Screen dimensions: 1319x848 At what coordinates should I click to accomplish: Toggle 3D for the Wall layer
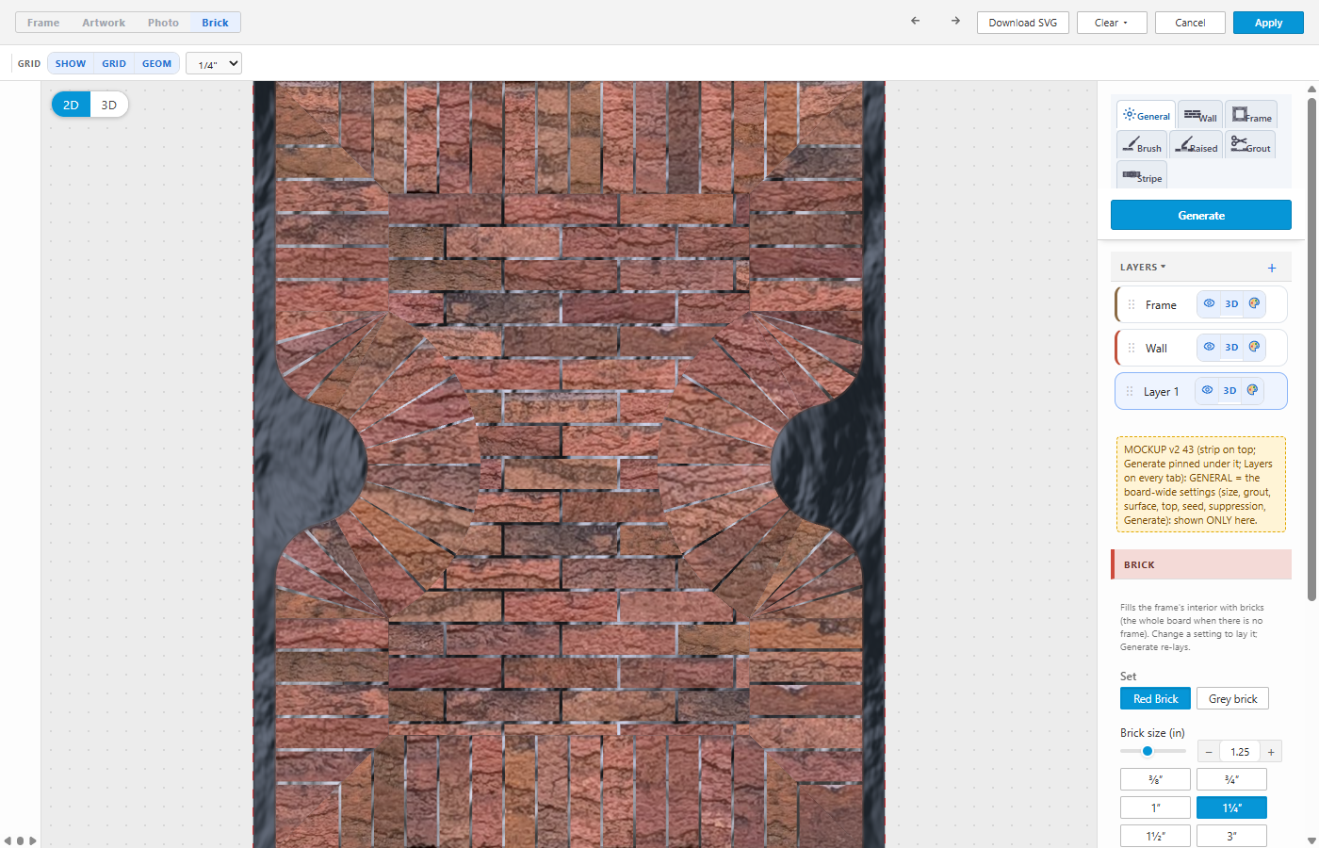[x=1231, y=347]
